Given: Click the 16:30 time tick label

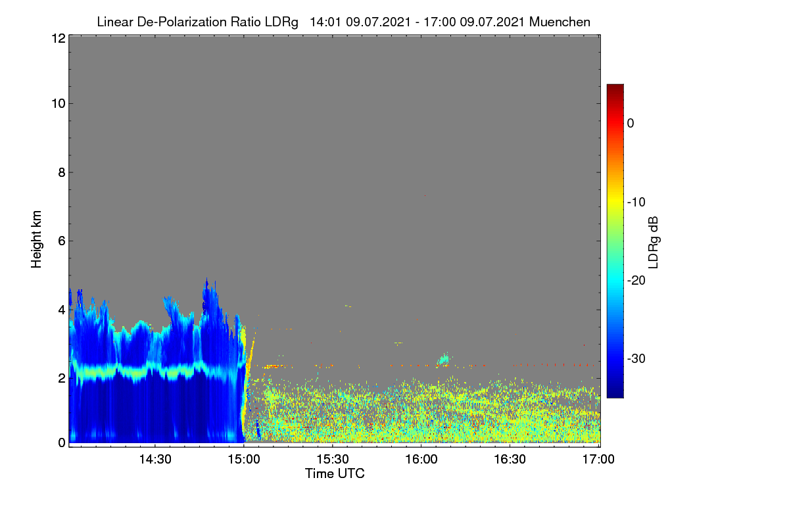Looking at the screenshot, I should click(510, 459).
